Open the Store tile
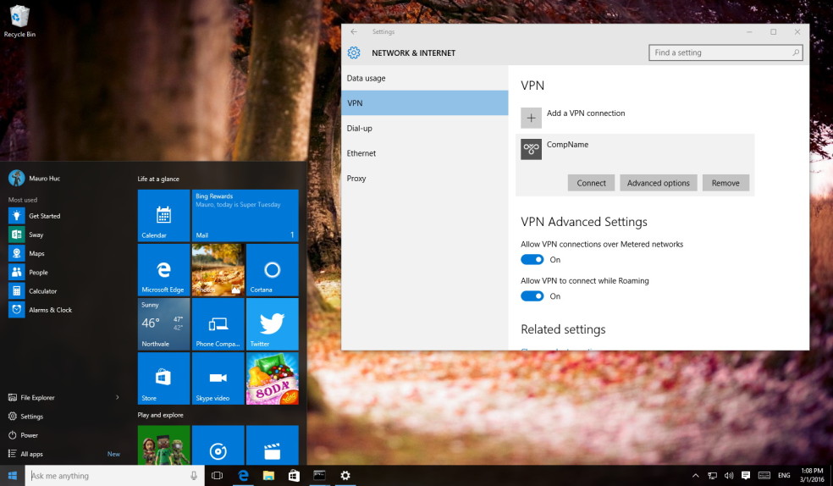This screenshot has height=486, width=833. tap(163, 378)
